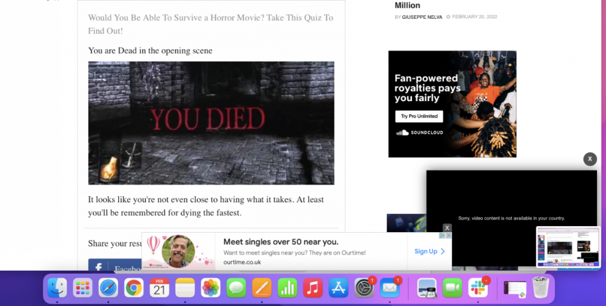606x306 pixels.
Task: Click the AdChoices triangle icon on banner
Action: pos(442,235)
